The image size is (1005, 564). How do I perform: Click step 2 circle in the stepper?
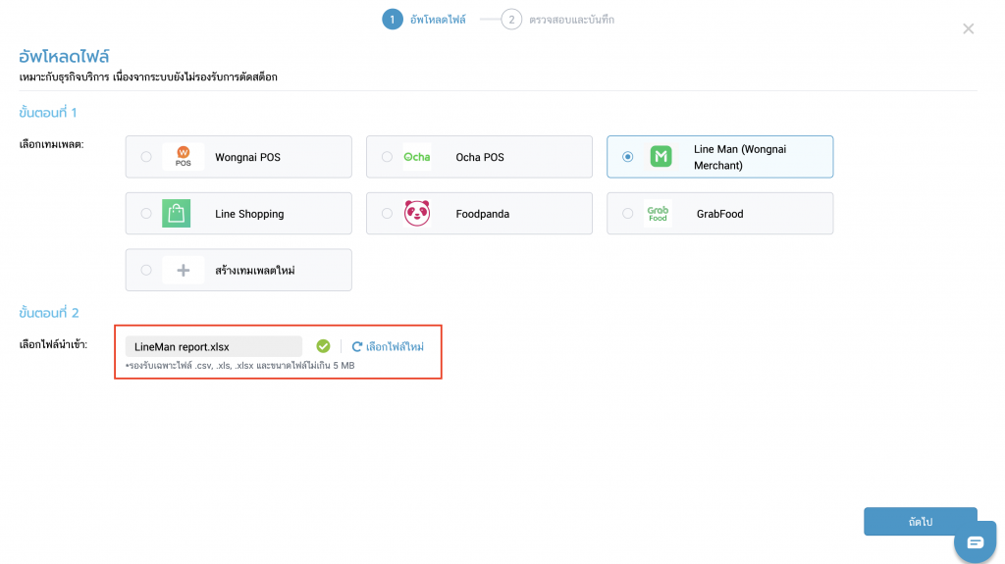click(x=511, y=20)
